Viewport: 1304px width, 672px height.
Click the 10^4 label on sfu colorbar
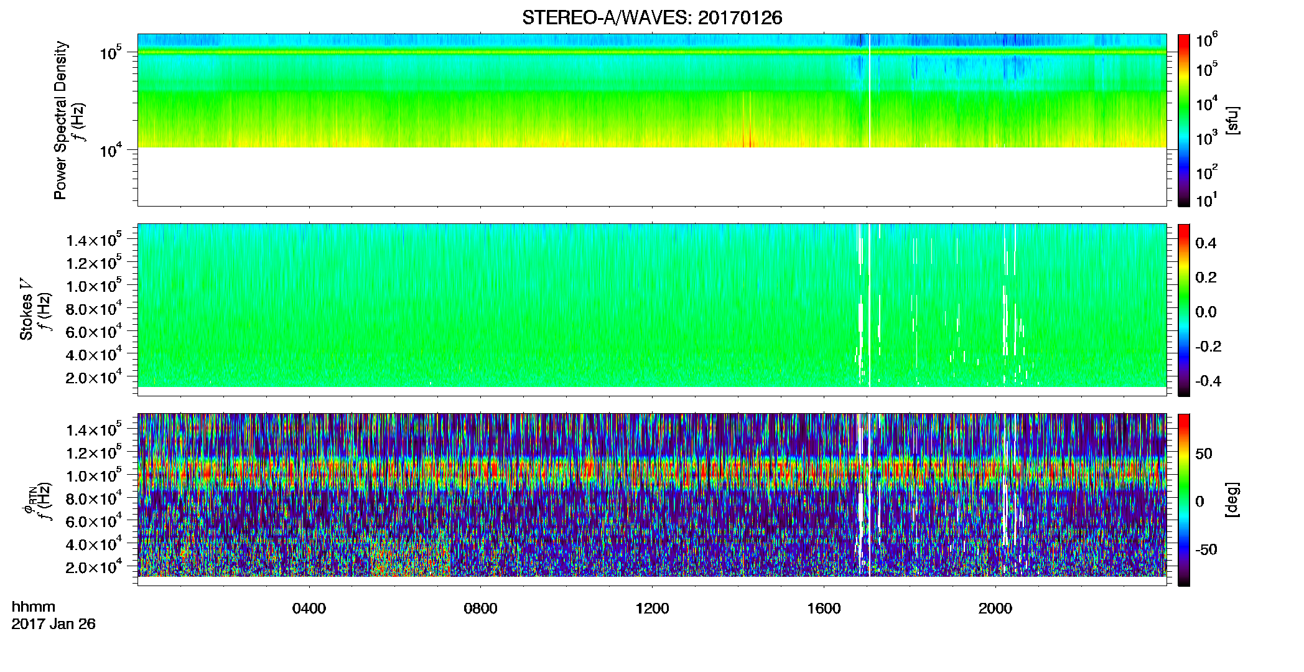point(1206,103)
